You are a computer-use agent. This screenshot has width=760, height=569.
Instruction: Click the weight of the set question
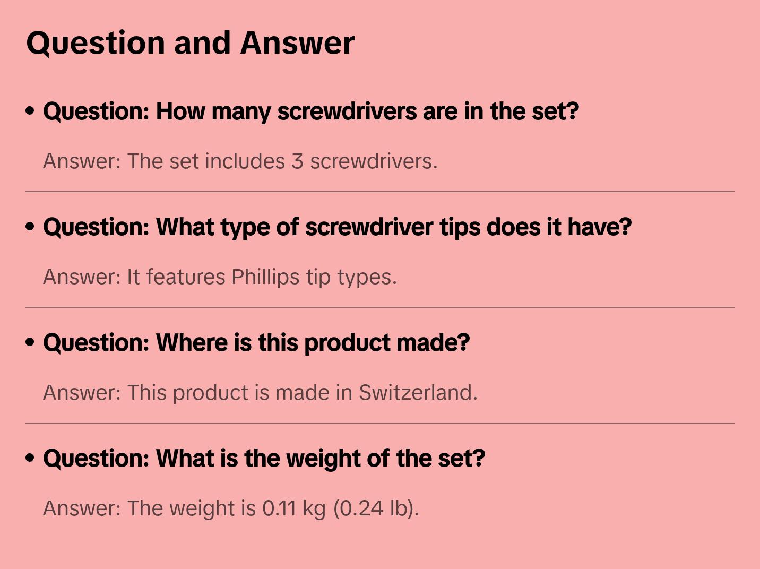(x=264, y=459)
